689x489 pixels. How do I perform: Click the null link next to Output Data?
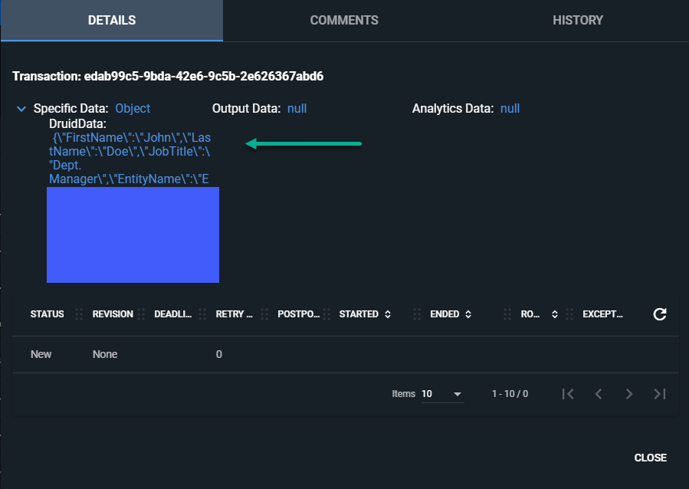point(297,108)
